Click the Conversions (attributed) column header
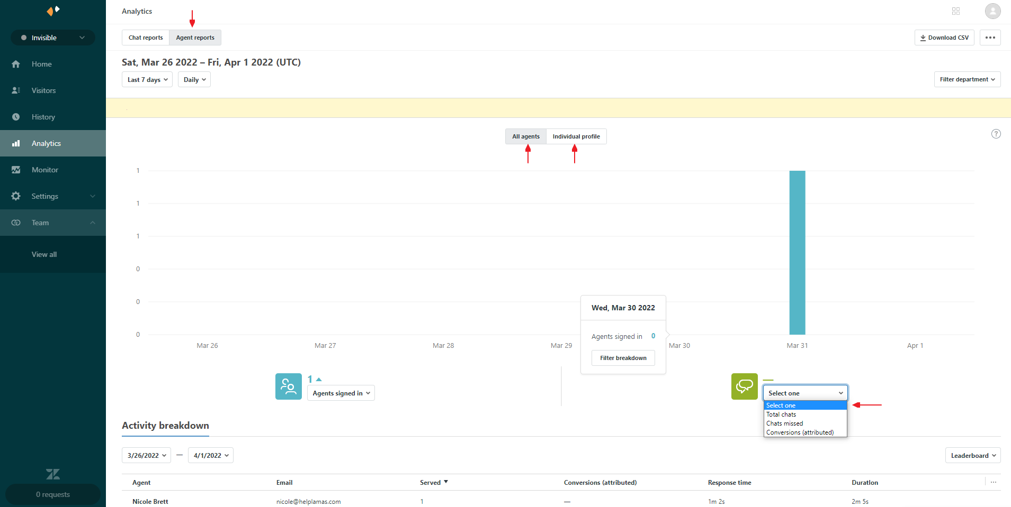This screenshot has width=1011, height=507. (x=600, y=482)
